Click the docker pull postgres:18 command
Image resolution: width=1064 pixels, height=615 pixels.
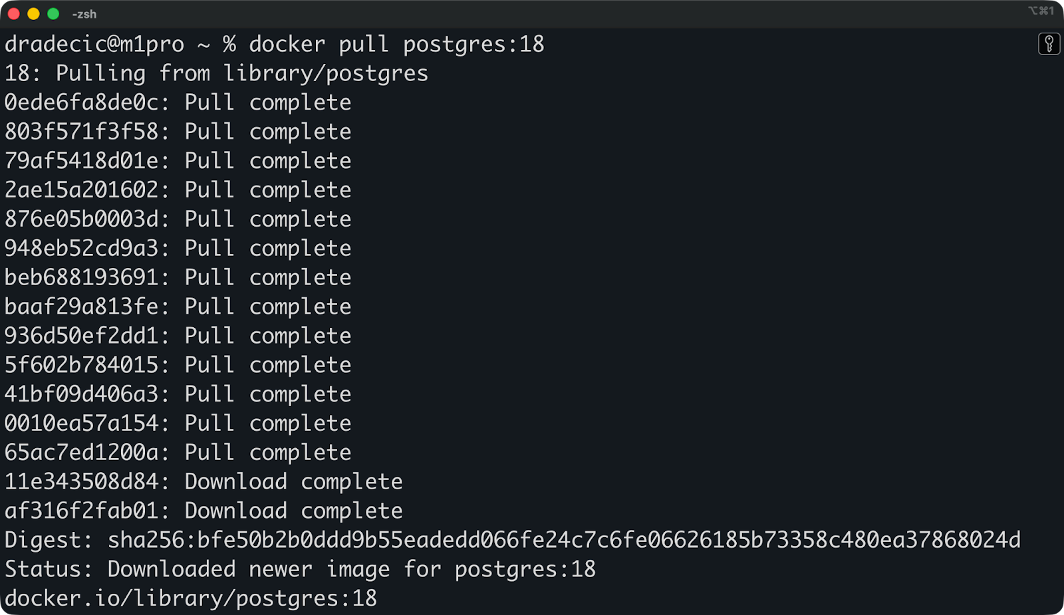[x=396, y=45]
